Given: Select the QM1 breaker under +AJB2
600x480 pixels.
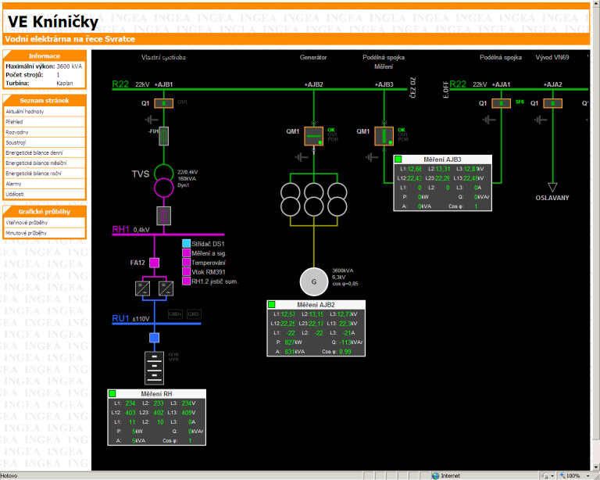Looking at the screenshot, I should (x=313, y=136).
